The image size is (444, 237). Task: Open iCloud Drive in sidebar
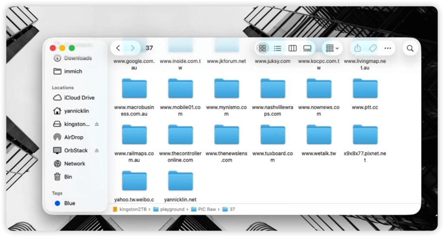coord(74,97)
